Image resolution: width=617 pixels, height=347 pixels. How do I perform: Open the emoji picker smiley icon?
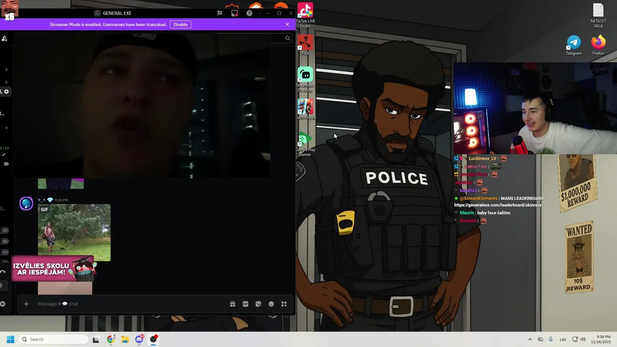(x=271, y=304)
